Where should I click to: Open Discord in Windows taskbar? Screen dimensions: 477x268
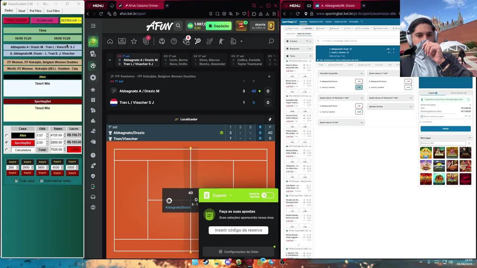[228, 262]
